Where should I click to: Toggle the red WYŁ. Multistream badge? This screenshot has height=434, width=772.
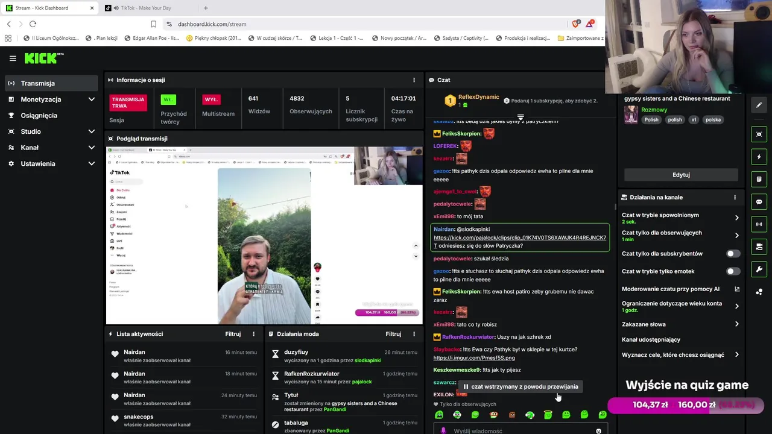pyautogui.click(x=211, y=99)
